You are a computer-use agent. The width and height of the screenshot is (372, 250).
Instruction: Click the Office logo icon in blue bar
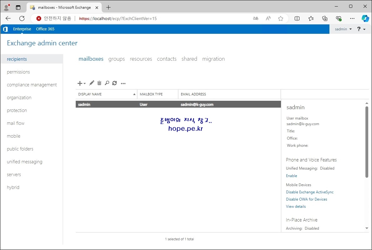(x=5, y=29)
